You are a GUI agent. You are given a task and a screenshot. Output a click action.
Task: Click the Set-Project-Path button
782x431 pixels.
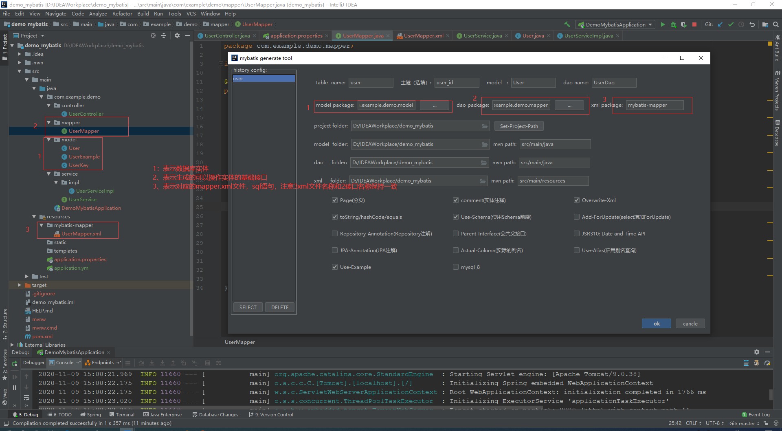[519, 126]
